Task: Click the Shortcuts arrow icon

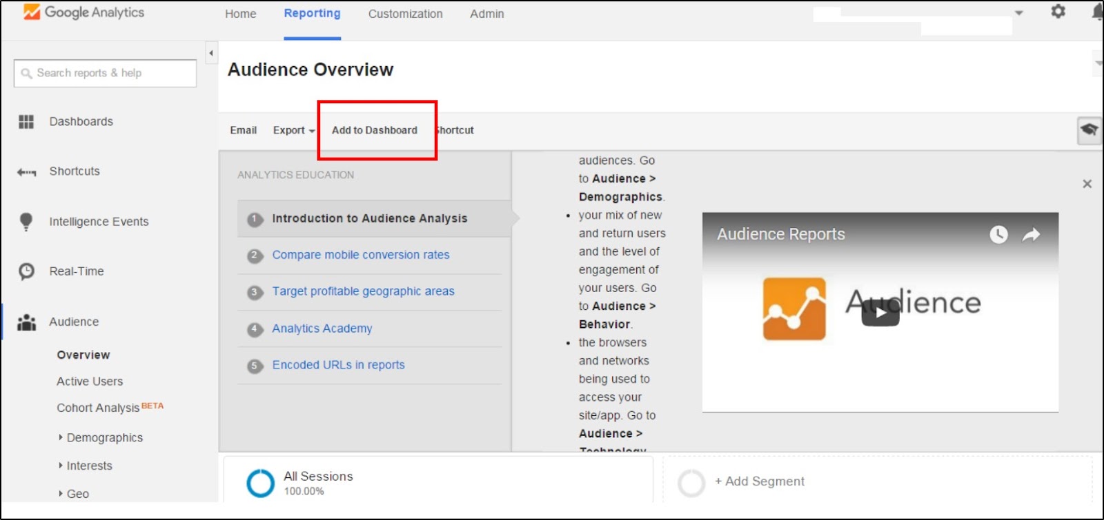Action: tap(26, 171)
